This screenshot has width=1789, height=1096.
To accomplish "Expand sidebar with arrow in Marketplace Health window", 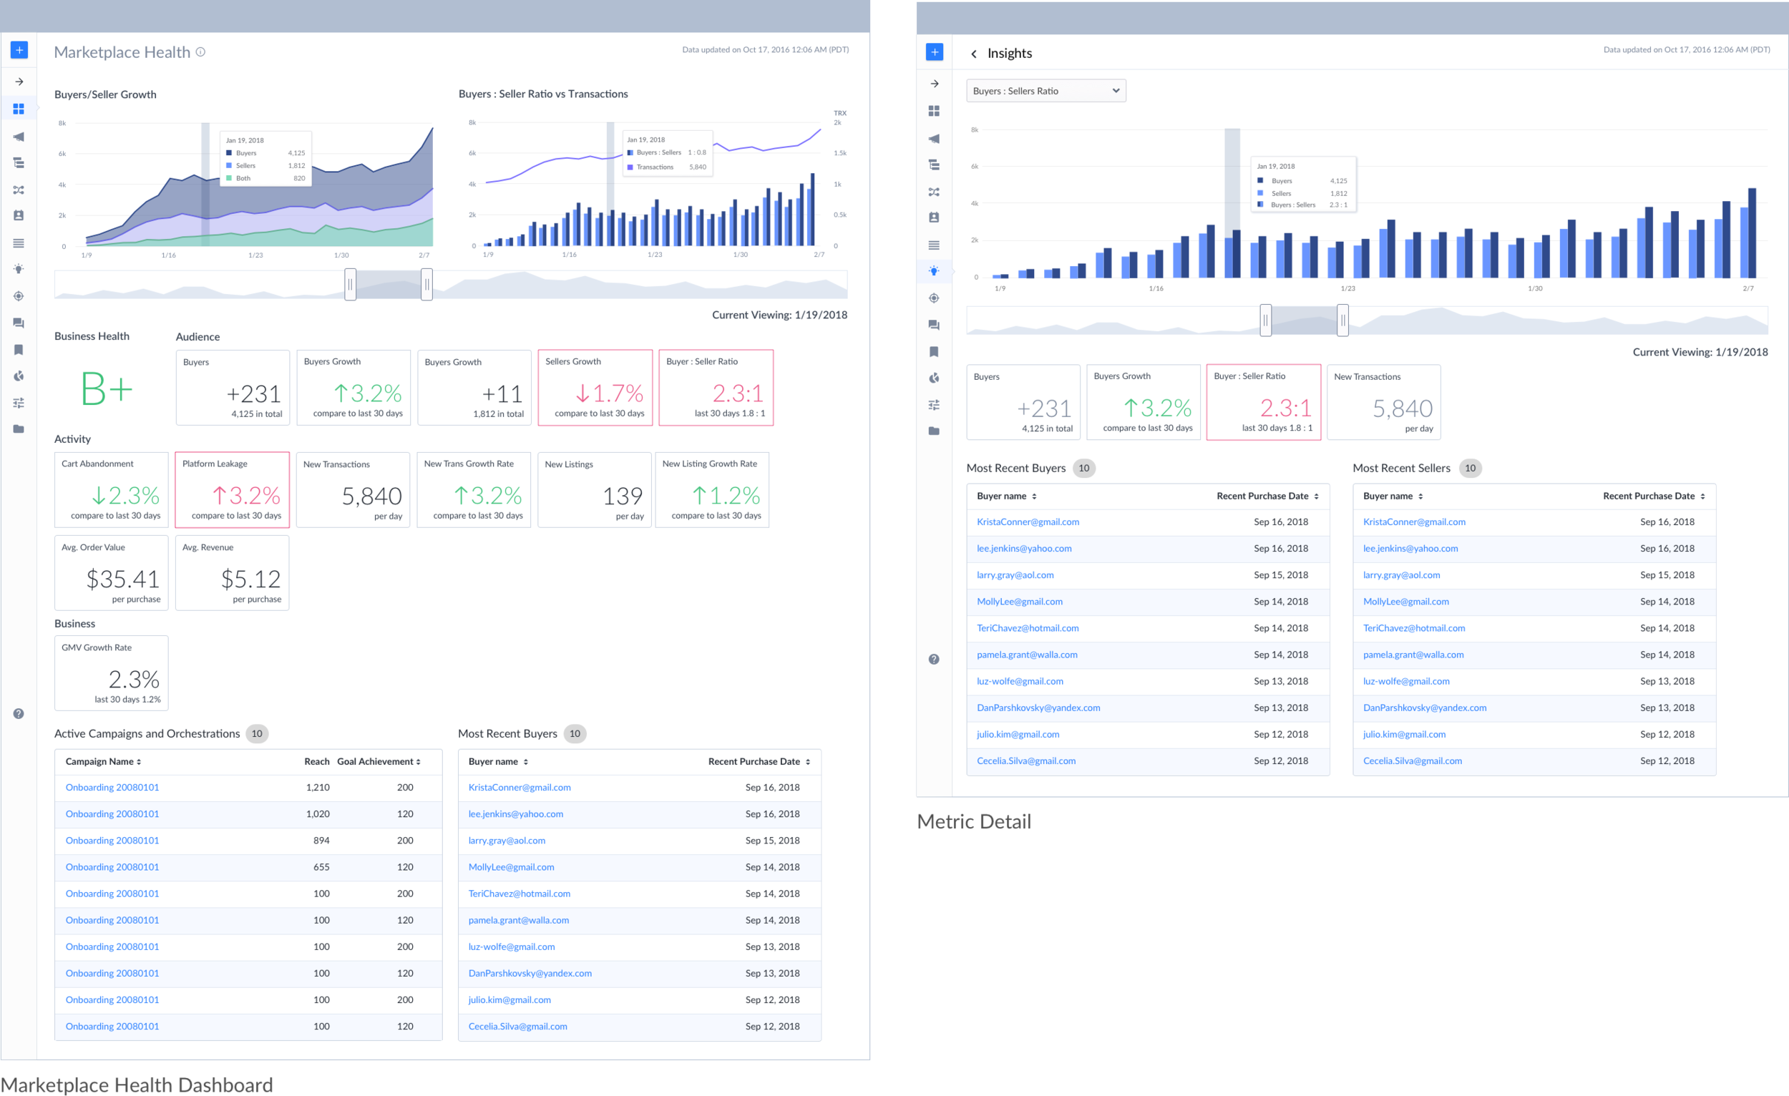I will tap(19, 82).
